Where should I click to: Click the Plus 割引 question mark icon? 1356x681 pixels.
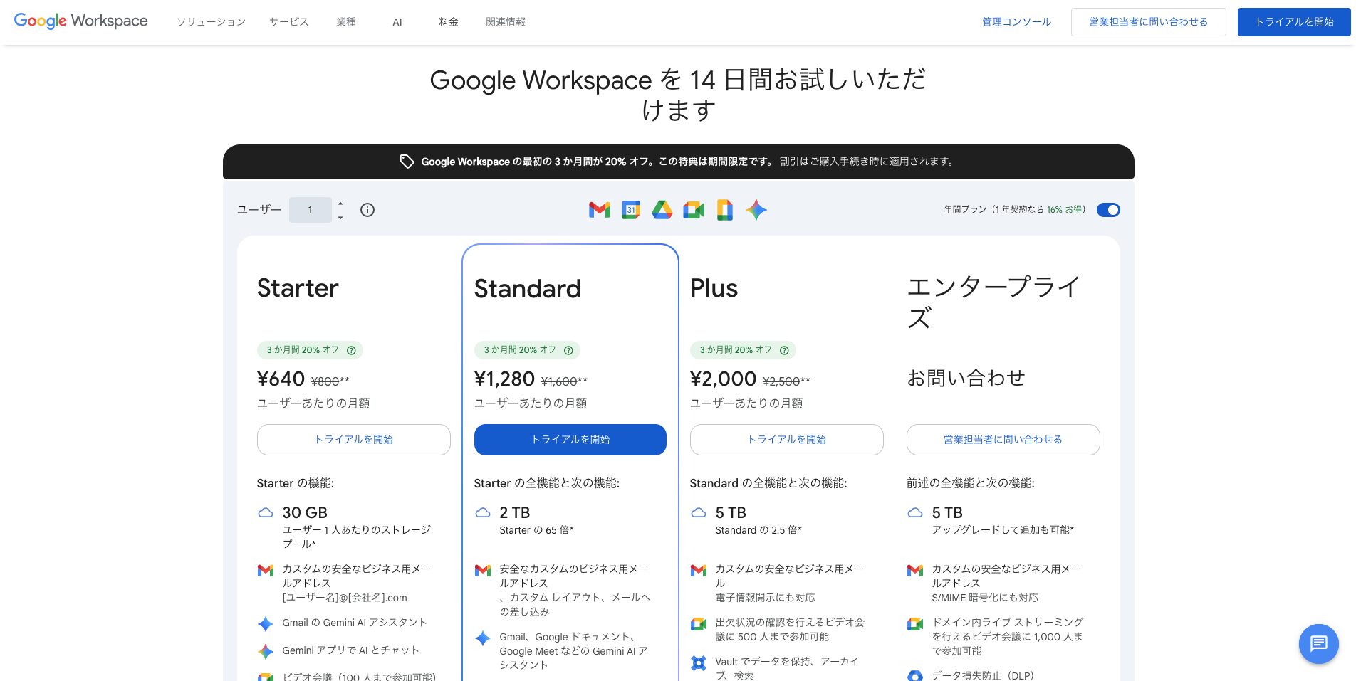tap(783, 350)
